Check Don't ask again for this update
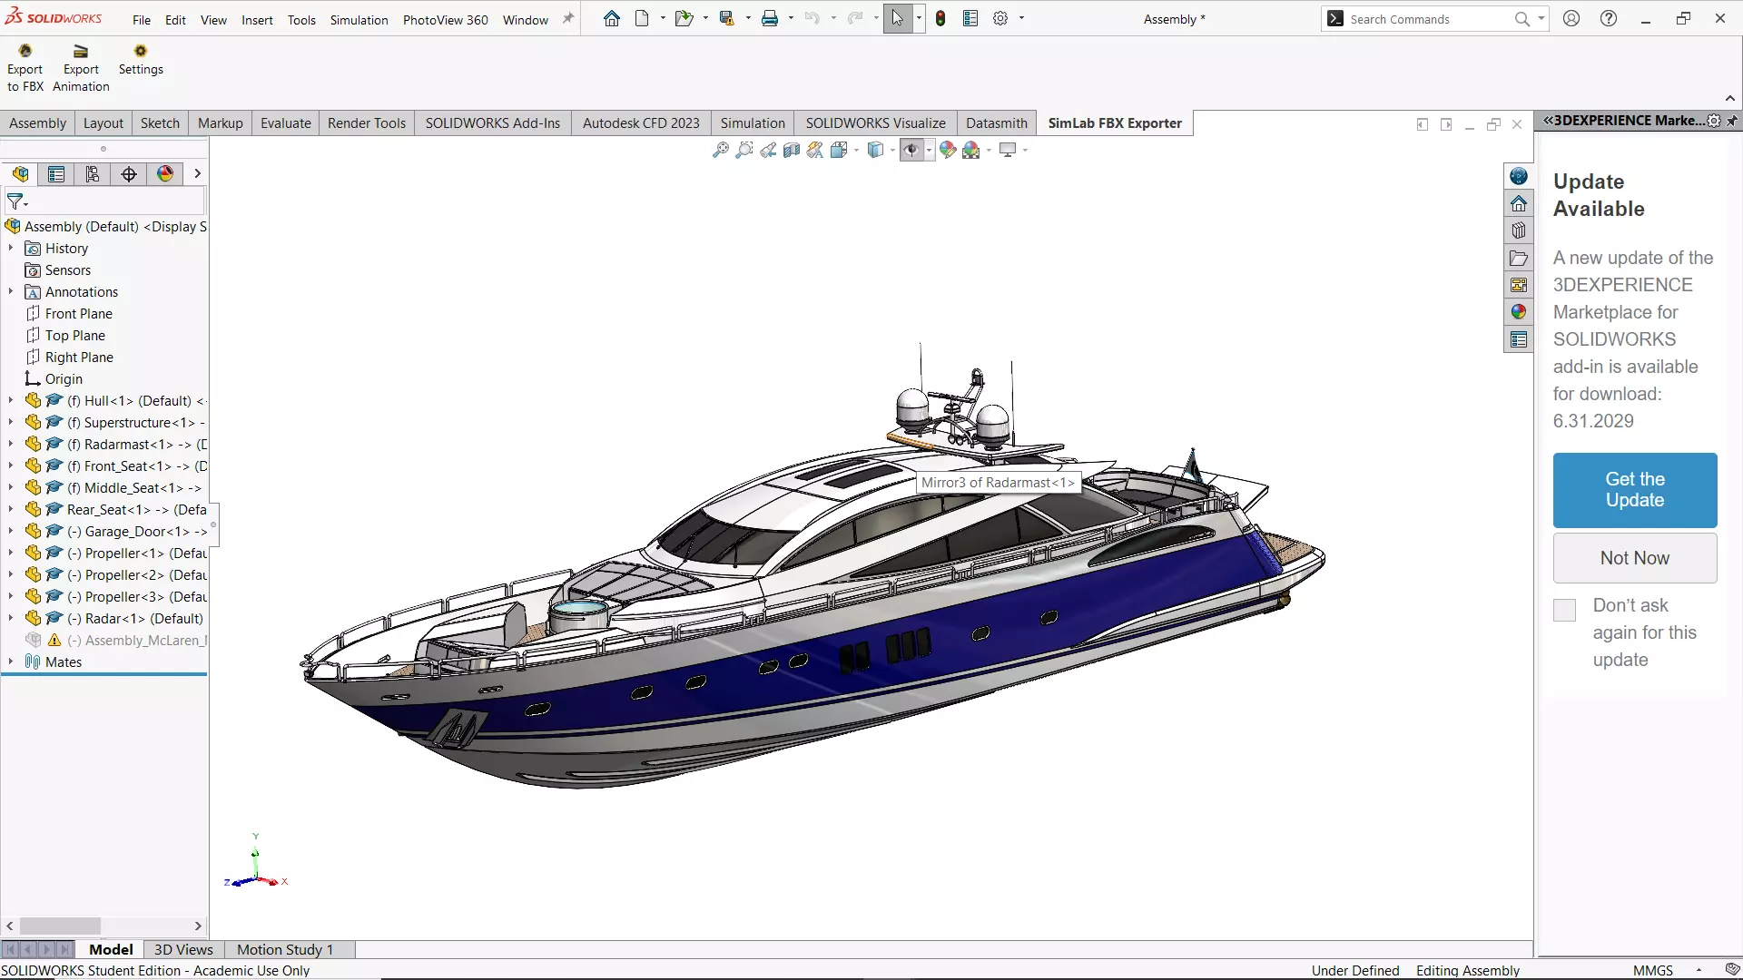1743x980 pixels. click(1564, 610)
